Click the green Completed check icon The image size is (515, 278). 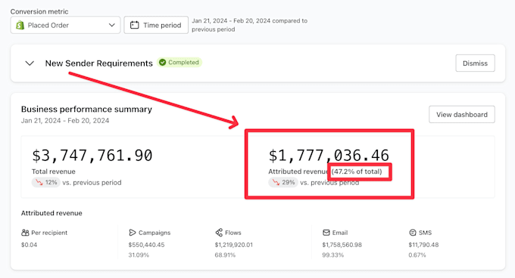pos(162,62)
